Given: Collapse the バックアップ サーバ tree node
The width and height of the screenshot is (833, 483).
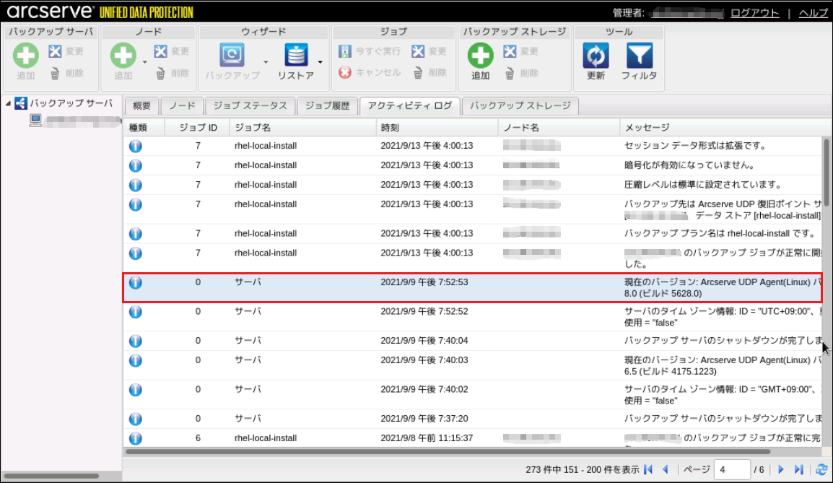Looking at the screenshot, I should (x=8, y=104).
